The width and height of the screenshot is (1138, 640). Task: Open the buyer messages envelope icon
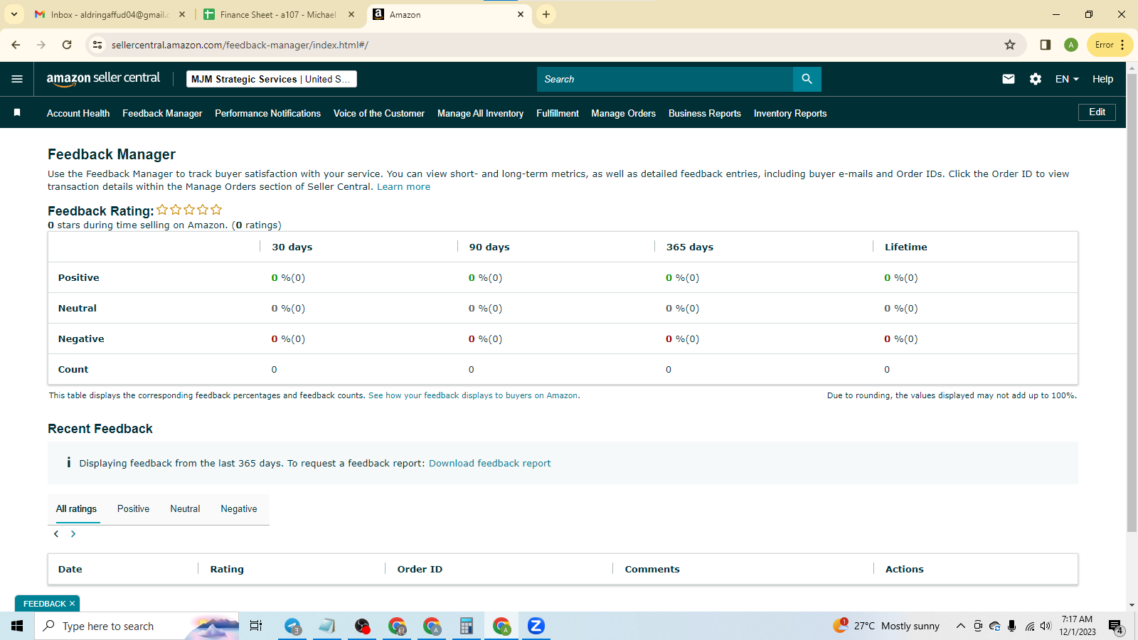[x=1009, y=79]
